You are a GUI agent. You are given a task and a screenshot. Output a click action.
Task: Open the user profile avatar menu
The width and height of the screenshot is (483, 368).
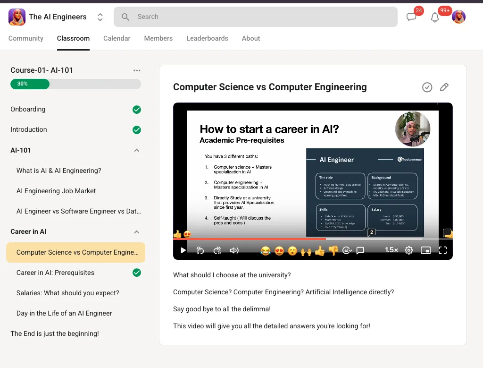458,17
